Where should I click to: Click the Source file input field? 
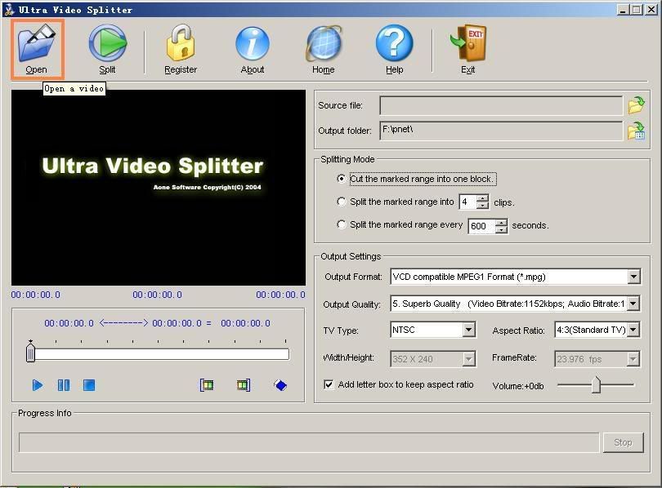[501, 105]
